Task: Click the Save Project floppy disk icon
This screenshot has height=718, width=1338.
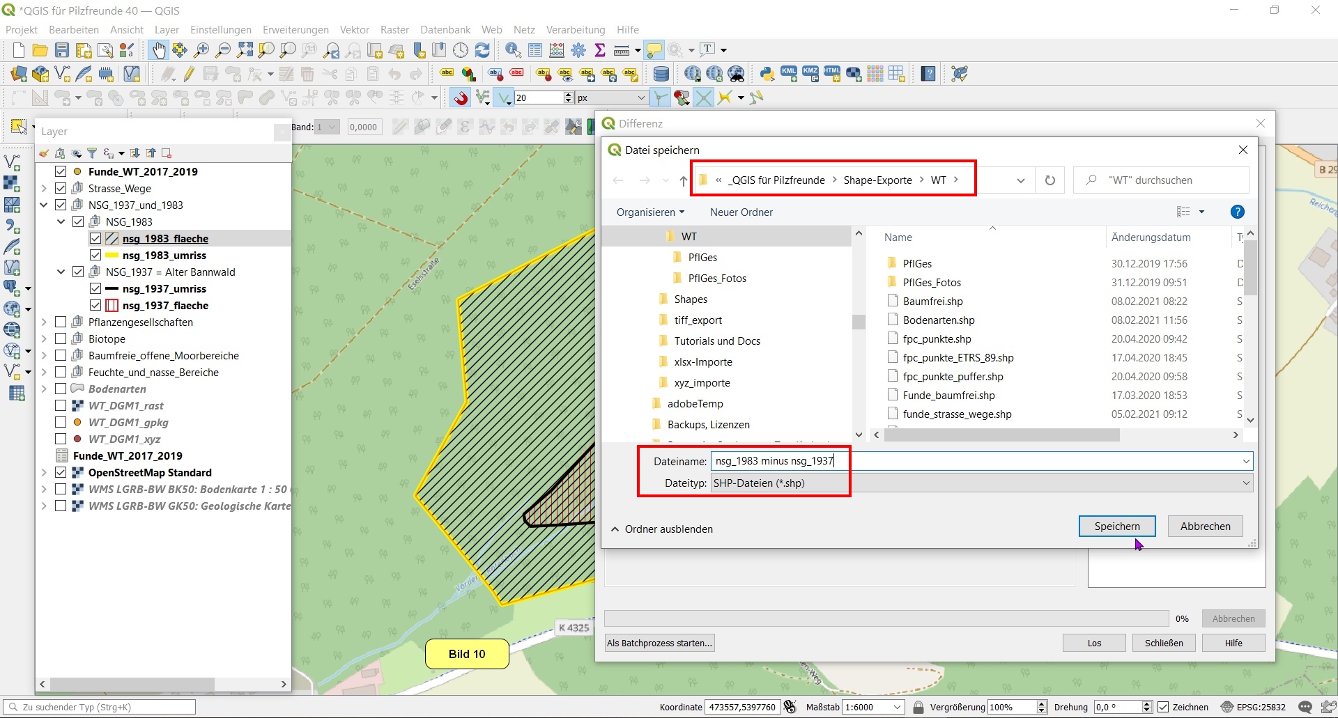Action: pyautogui.click(x=62, y=50)
